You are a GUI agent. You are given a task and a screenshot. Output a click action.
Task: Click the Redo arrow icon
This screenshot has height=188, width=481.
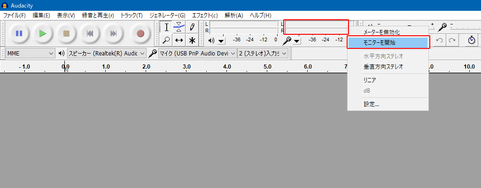(451, 40)
